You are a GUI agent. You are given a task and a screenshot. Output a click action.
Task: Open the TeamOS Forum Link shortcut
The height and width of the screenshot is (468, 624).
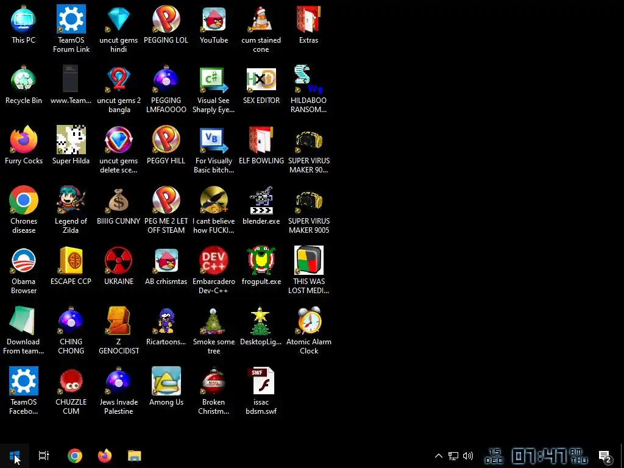(71, 29)
